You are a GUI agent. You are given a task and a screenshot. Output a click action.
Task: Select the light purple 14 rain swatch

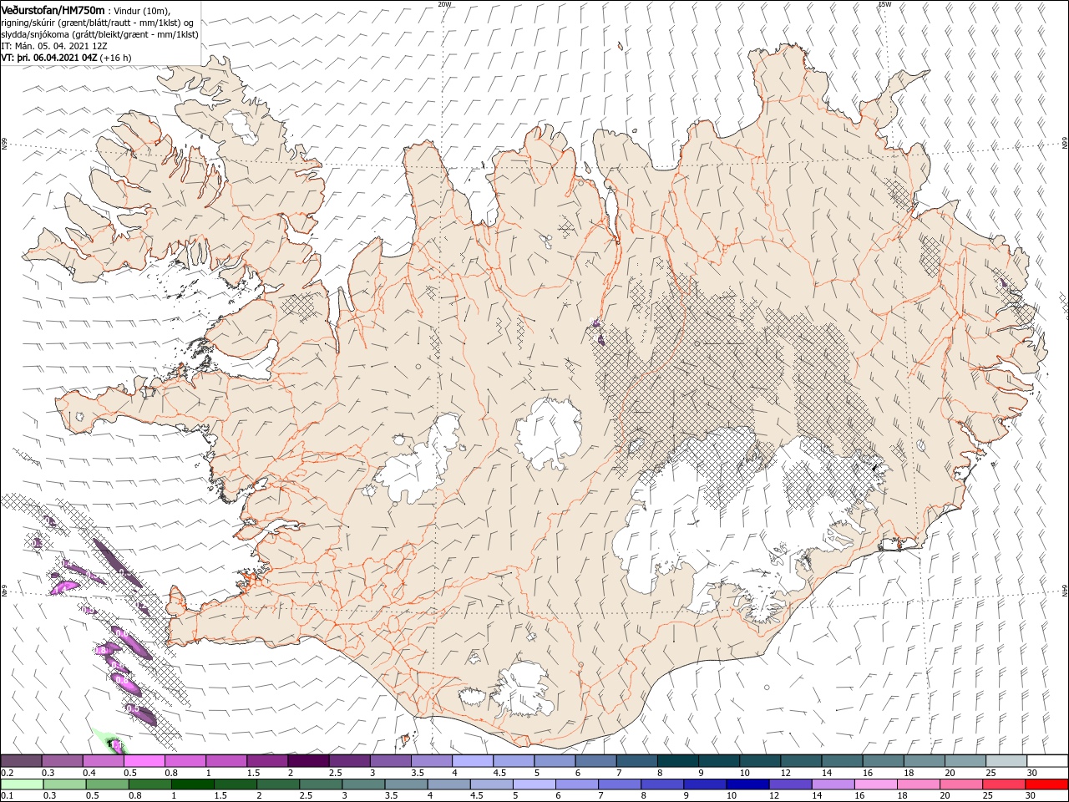(x=833, y=784)
